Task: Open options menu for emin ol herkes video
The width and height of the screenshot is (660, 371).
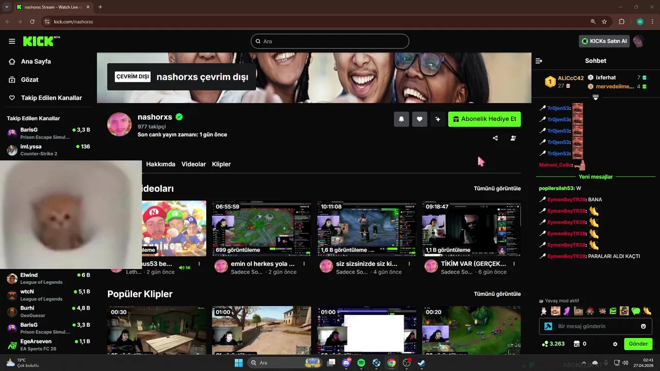Action: click(304, 264)
